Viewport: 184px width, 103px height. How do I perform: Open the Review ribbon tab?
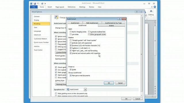(91, 7)
